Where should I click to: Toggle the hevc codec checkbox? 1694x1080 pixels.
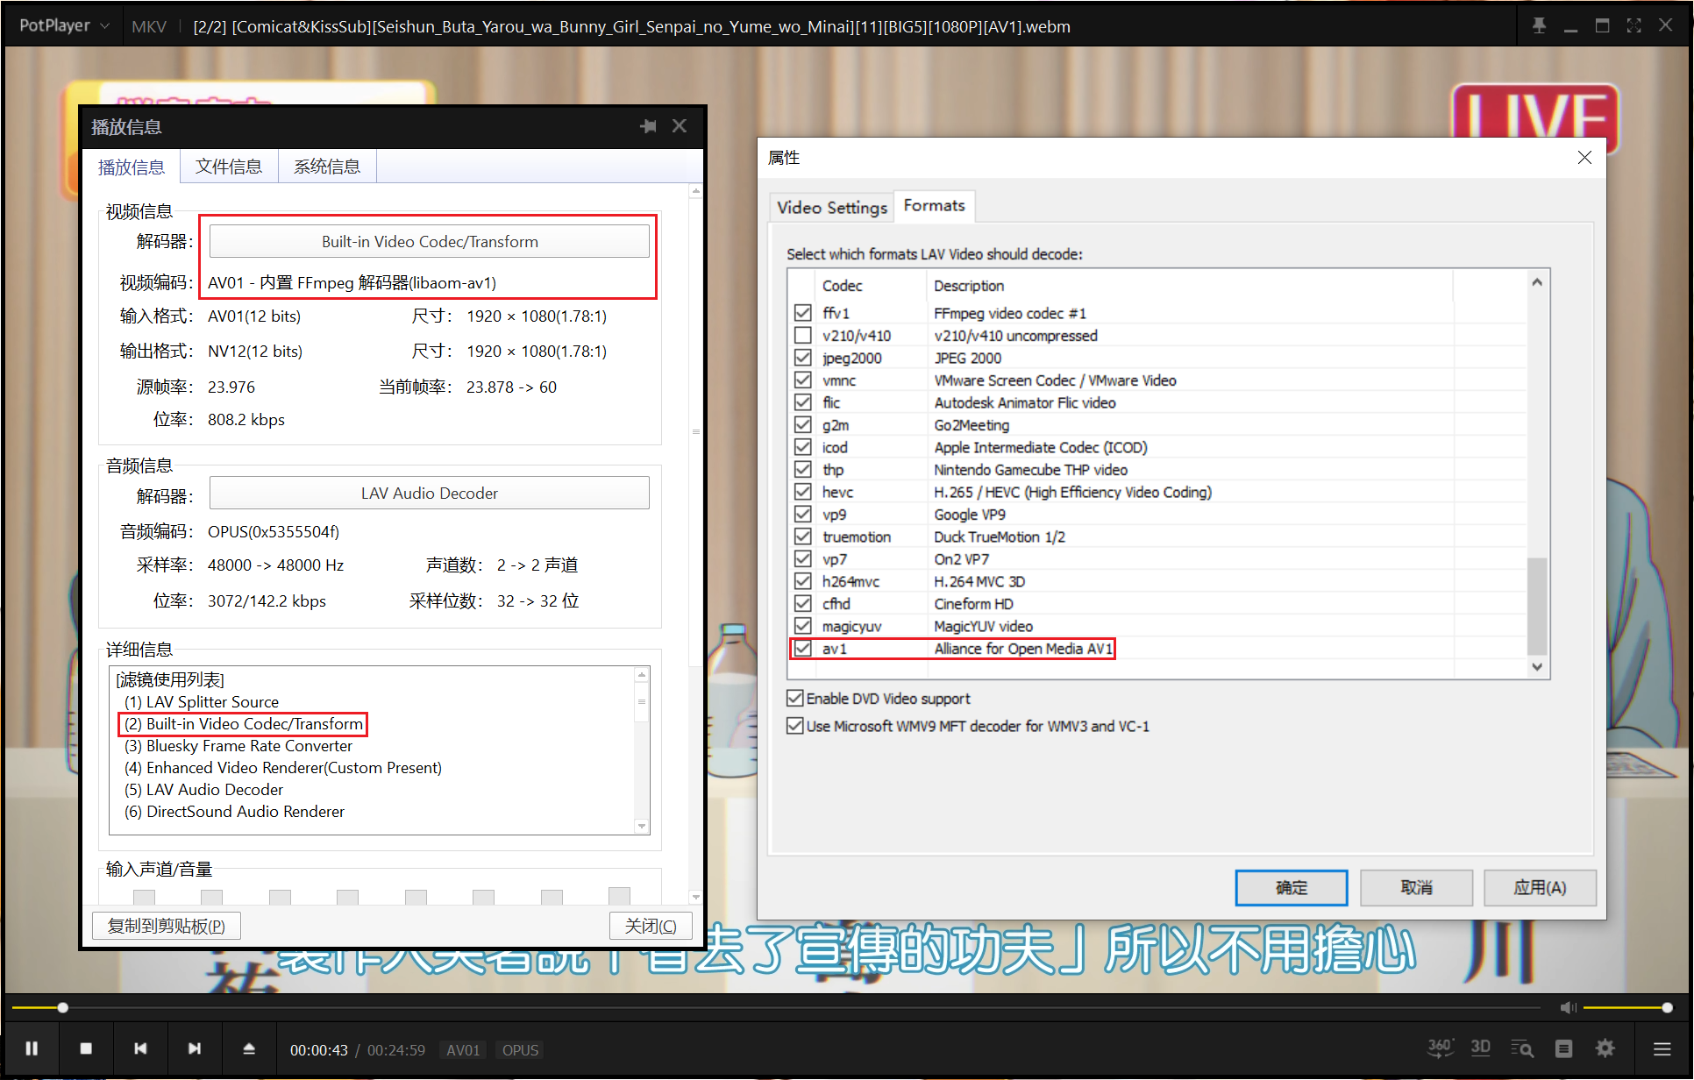click(x=802, y=492)
